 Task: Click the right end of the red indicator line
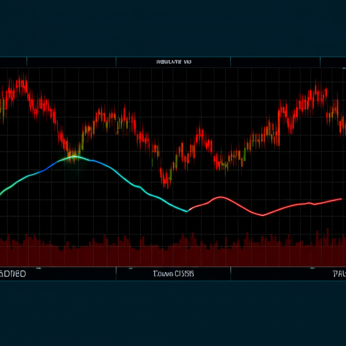(x=341, y=198)
